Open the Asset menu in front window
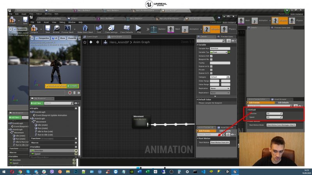Image resolution: width=312 pixels, height=175 pixels. [46, 23]
